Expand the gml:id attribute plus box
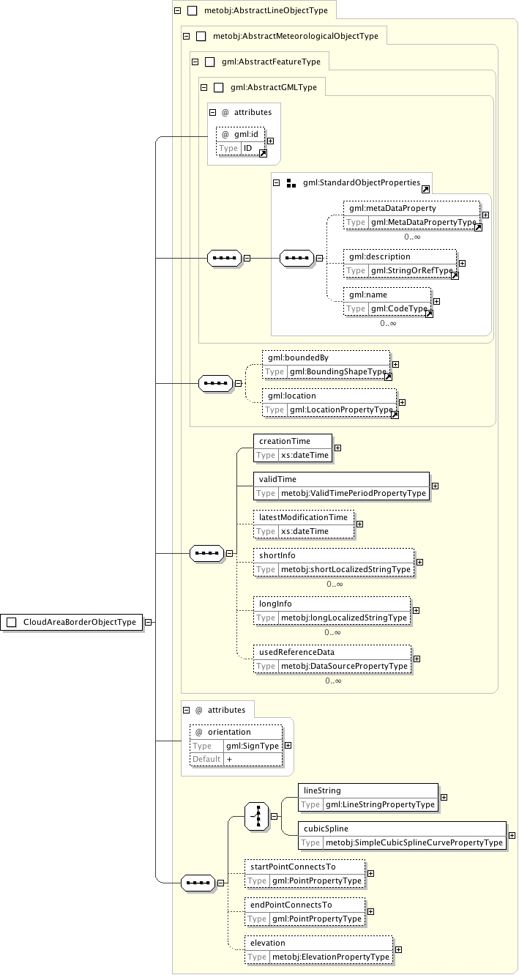Viewport: 519px width, 975px height. click(271, 141)
